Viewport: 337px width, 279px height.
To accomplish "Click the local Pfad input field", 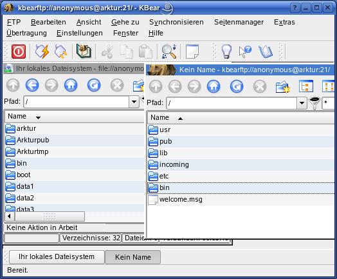I will click(76, 102).
